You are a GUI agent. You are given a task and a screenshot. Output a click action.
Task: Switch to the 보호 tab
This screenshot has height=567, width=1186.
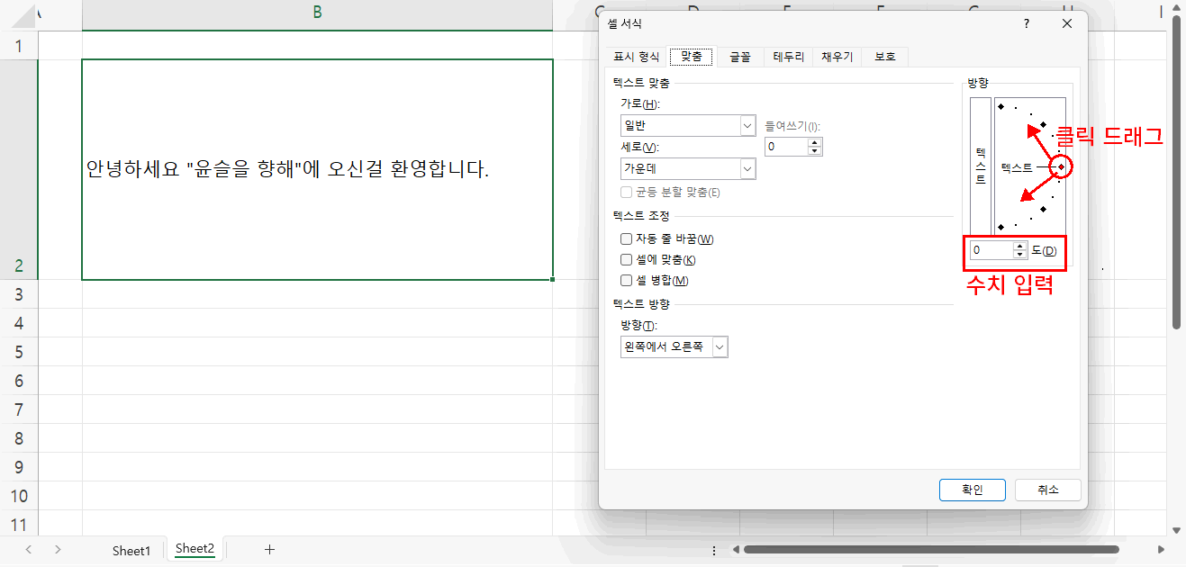tap(884, 57)
